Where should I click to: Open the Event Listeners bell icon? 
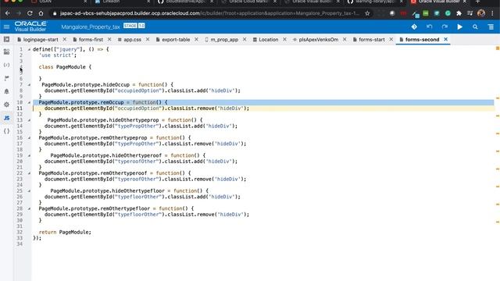coord(6,91)
